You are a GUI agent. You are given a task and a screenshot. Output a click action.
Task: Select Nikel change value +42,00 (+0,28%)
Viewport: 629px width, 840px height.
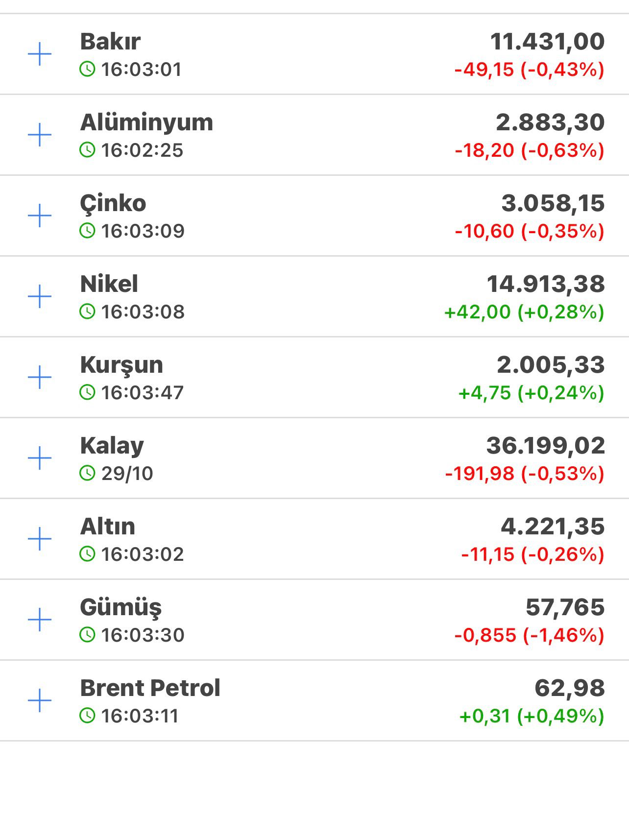pos(524,312)
